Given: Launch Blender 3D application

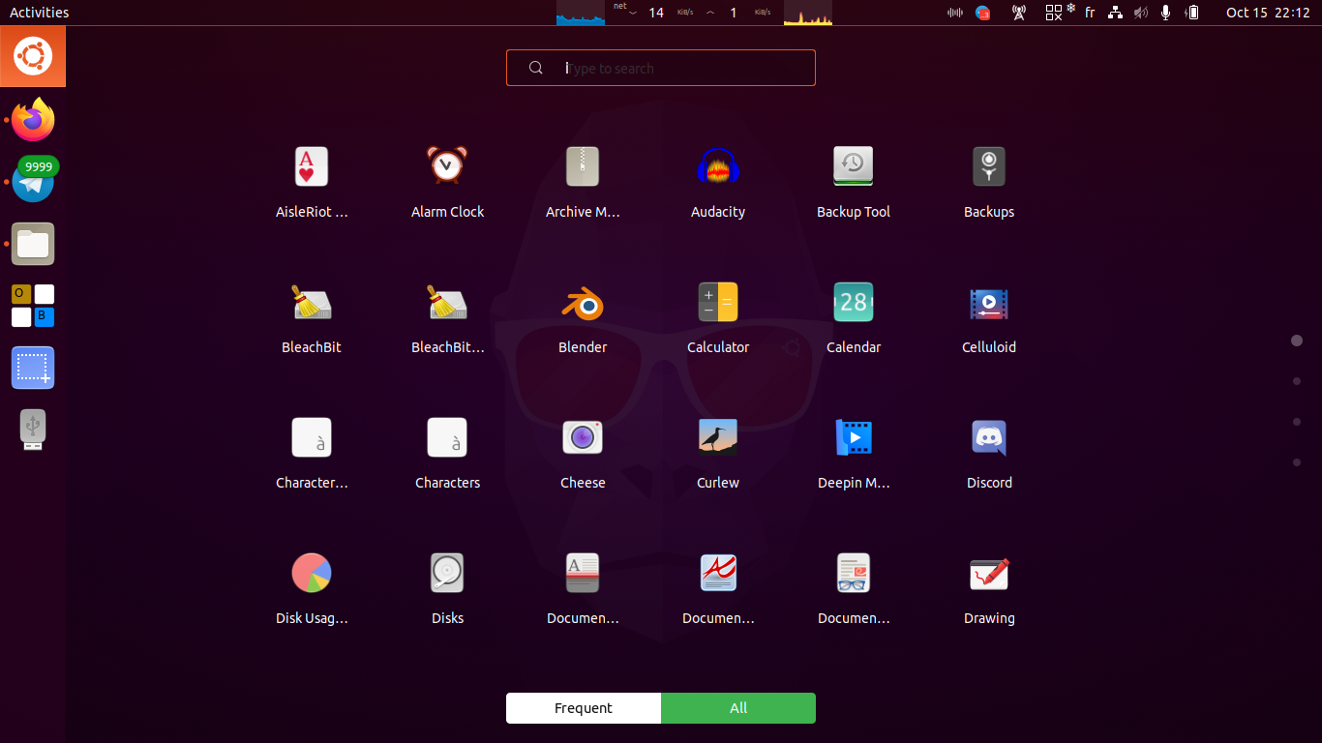Looking at the screenshot, I should (x=583, y=317).
